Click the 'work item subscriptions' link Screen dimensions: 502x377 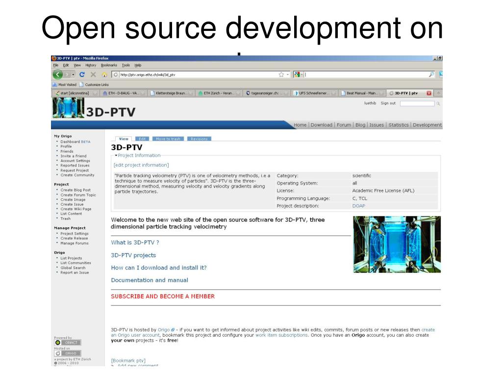click(x=281, y=335)
